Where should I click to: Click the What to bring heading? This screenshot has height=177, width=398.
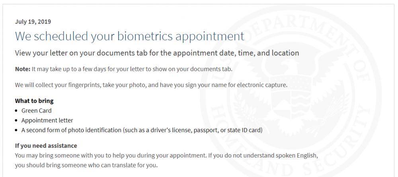[34, 101]
